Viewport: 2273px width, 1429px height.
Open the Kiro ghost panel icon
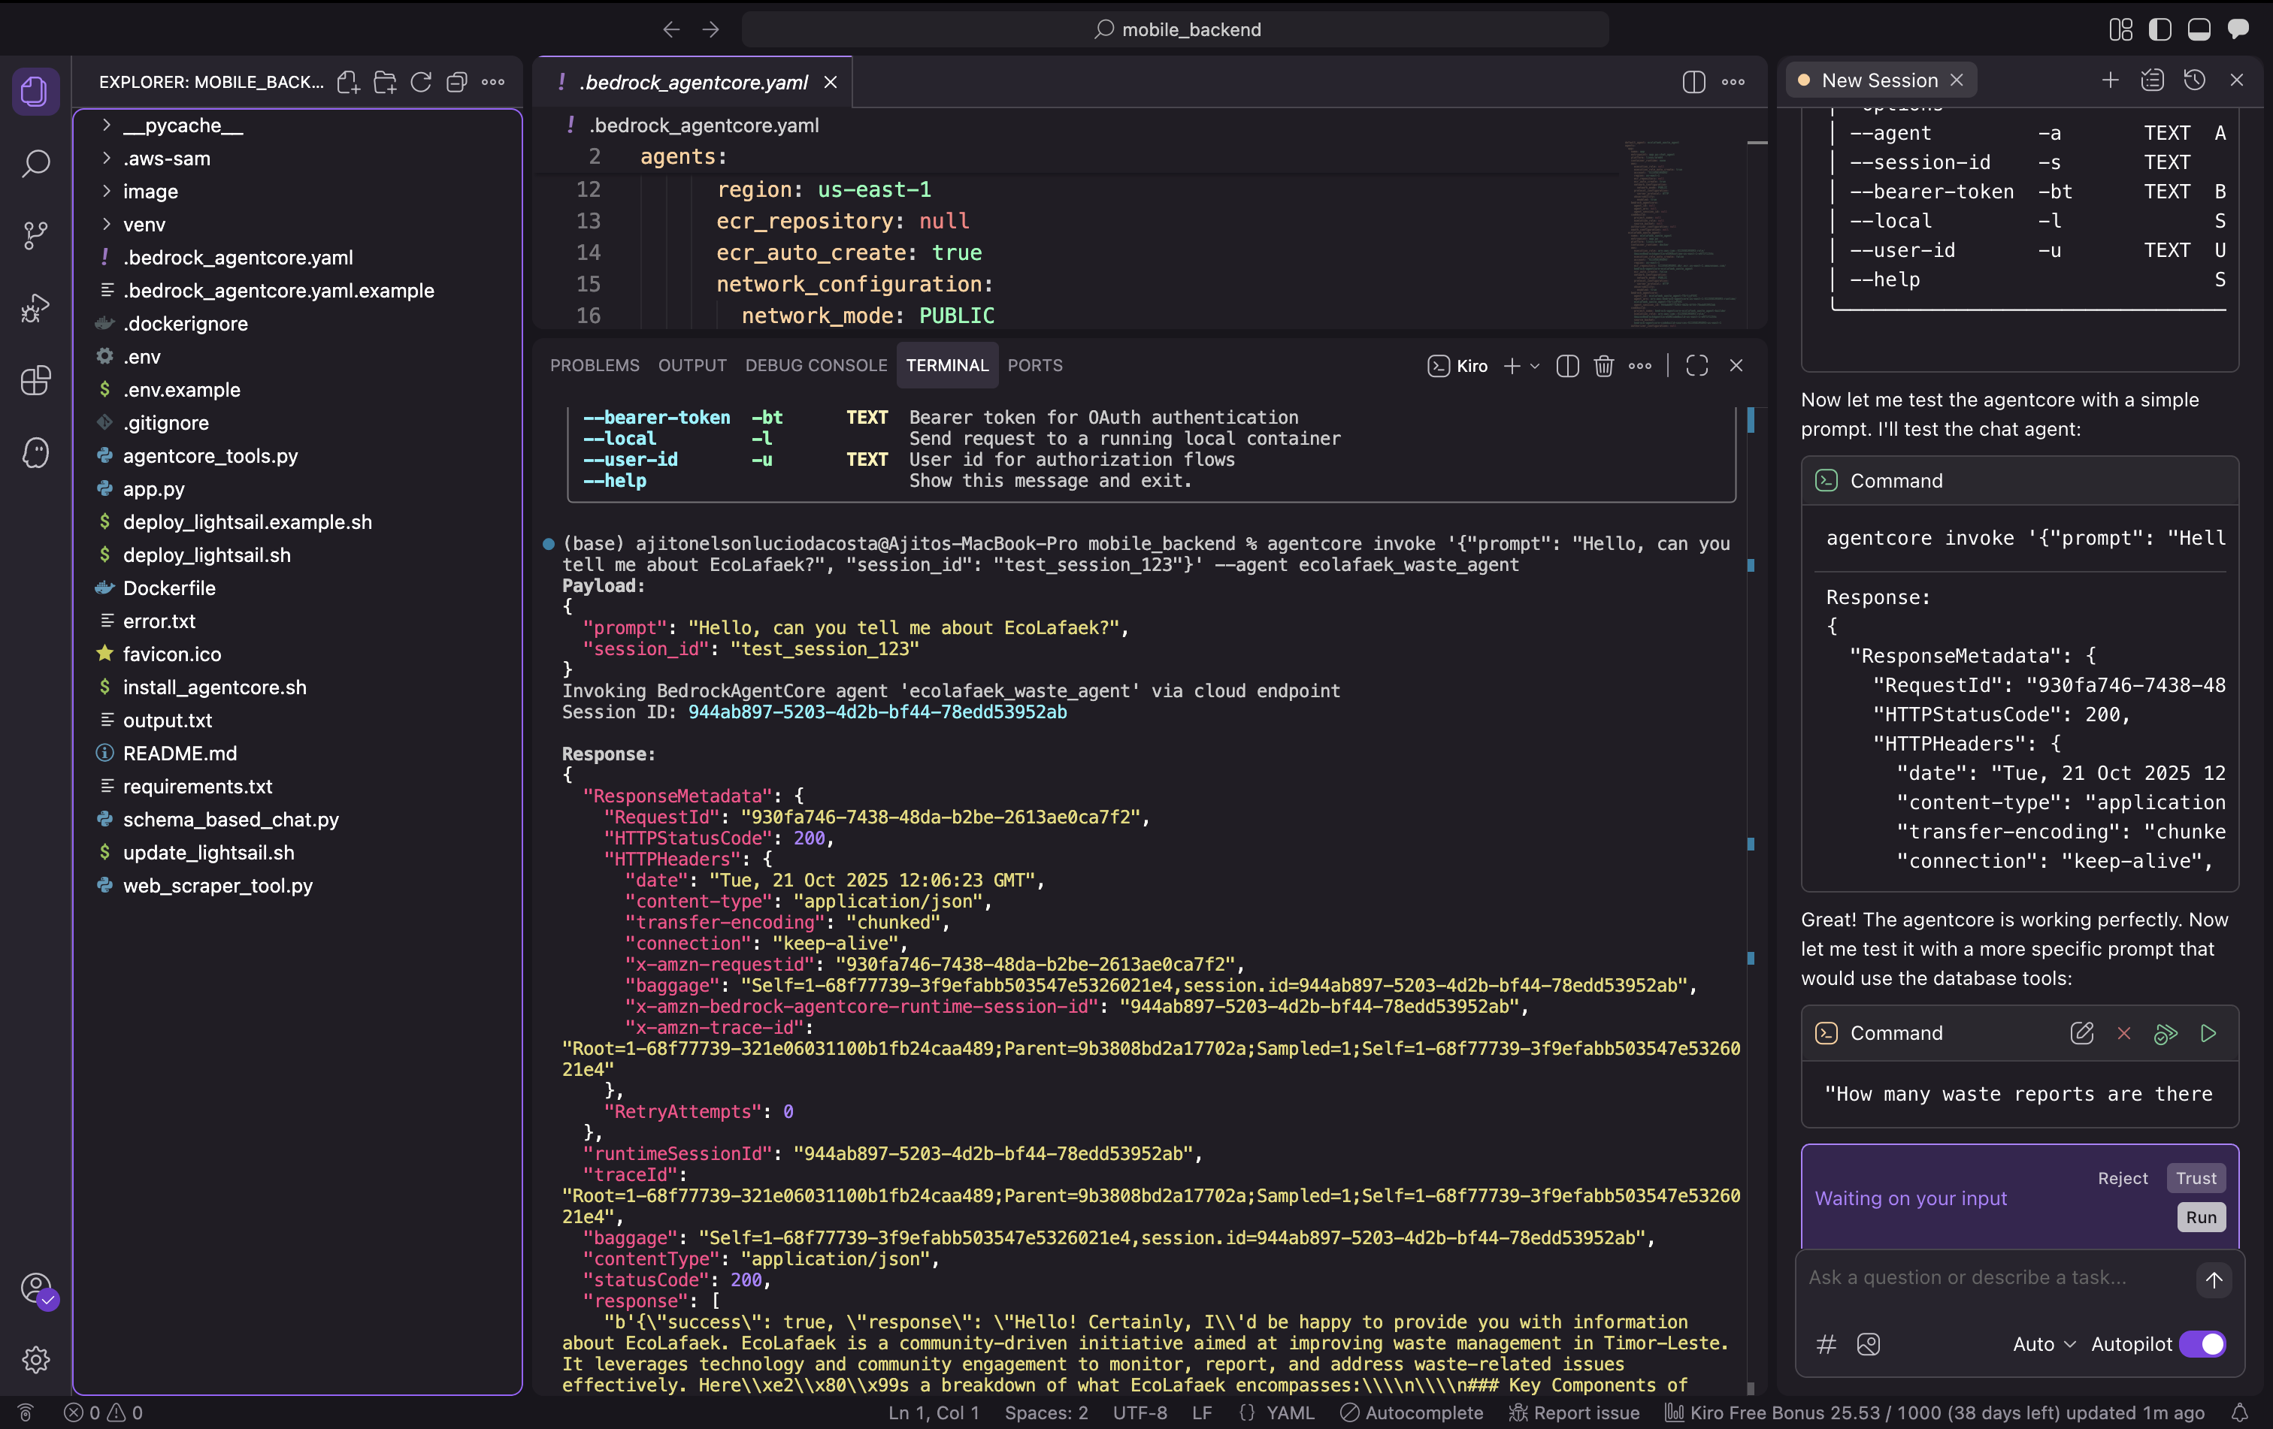(x=35, y=453)
